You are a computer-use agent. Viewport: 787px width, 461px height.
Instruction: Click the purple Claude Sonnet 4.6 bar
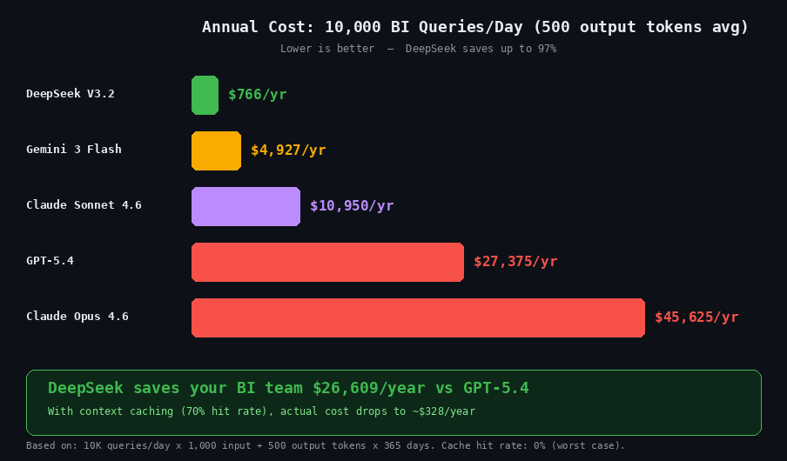[246, 207]
